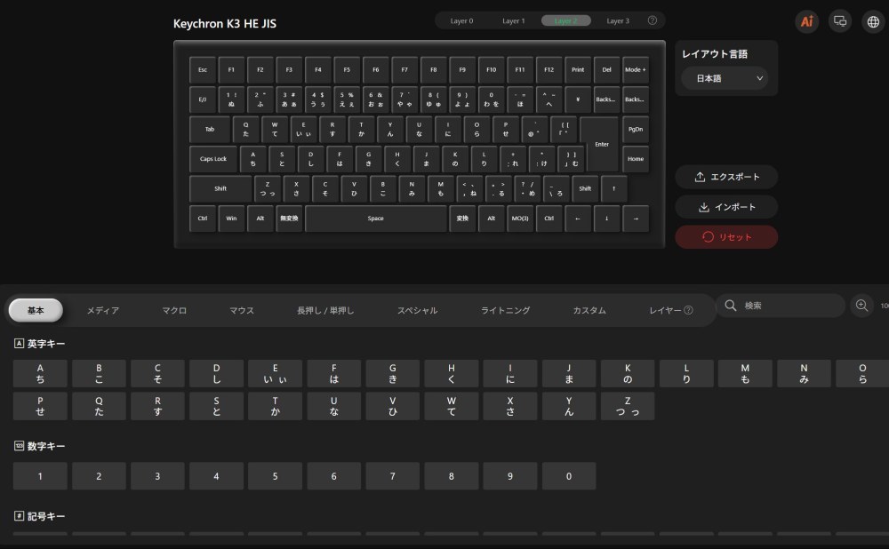
Task: Pick the A ち keycode under 英字キー
Action: (40, 373)
